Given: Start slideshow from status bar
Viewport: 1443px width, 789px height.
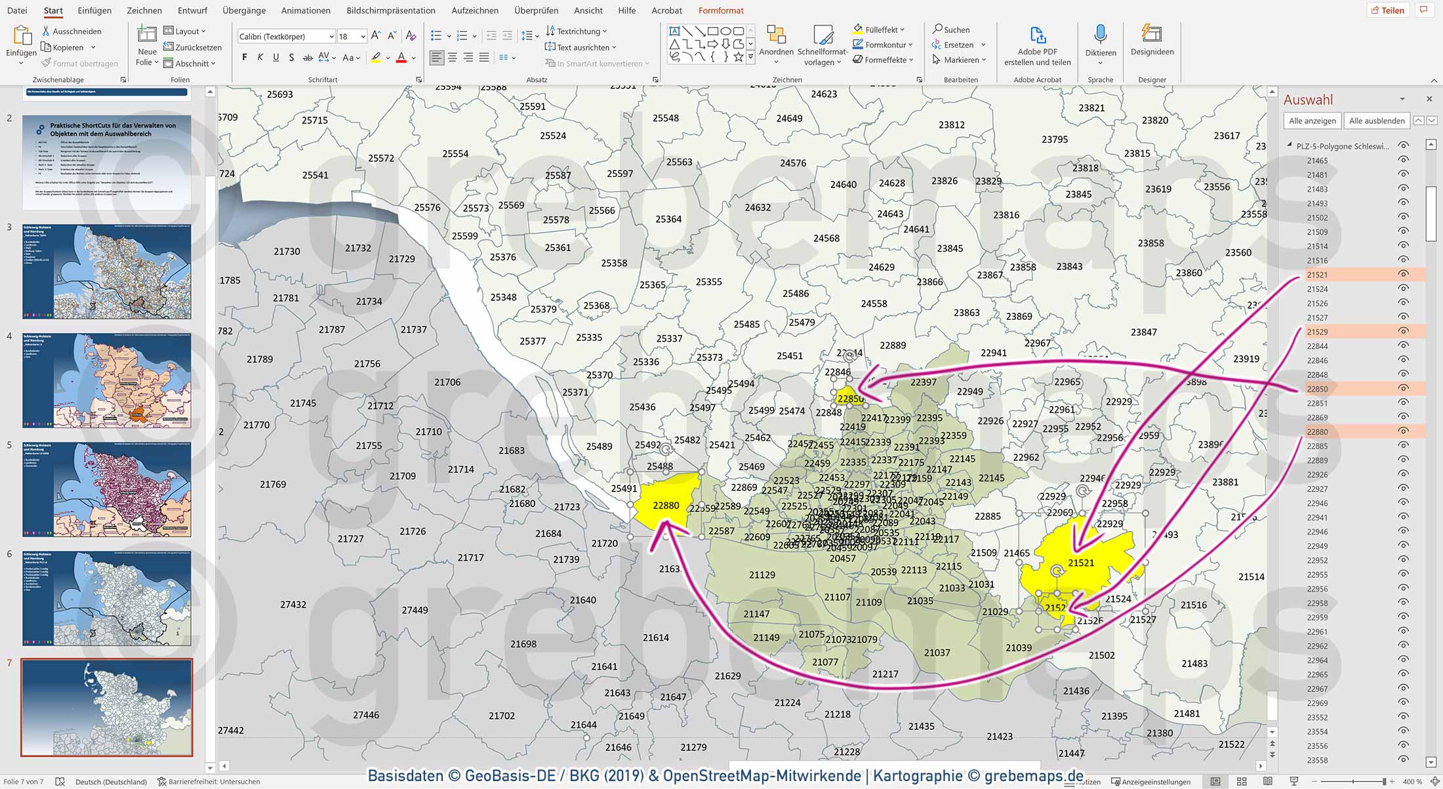Looking at the screenshot, I should coord(1294,781).
